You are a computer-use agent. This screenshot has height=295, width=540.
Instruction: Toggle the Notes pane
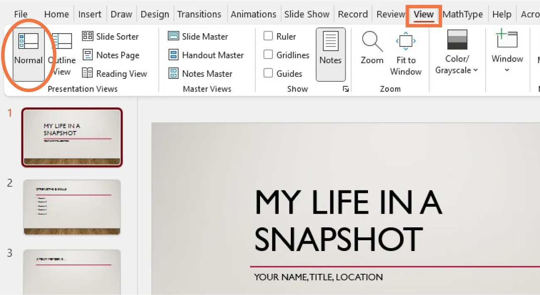tap(331, 54)
